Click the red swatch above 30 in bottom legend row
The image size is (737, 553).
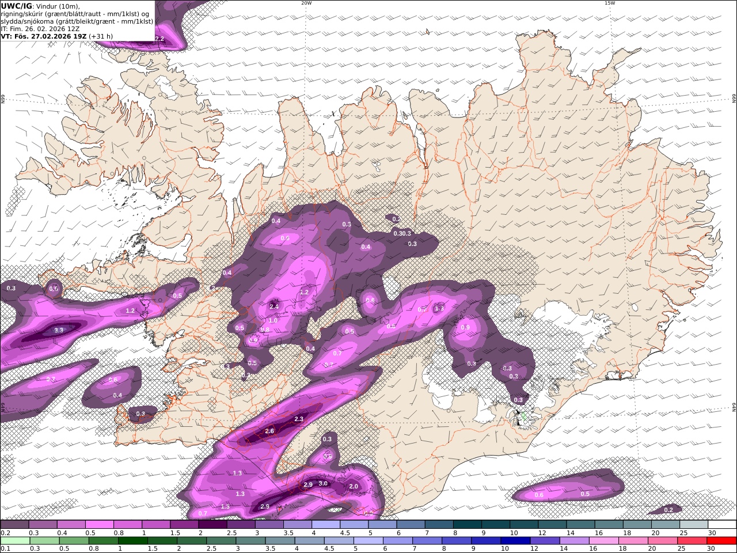point(722,541)
